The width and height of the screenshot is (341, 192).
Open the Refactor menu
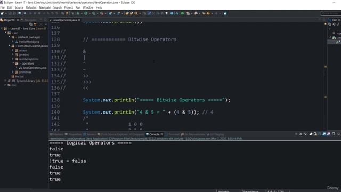pyautogui.click(x=31, y=7)
